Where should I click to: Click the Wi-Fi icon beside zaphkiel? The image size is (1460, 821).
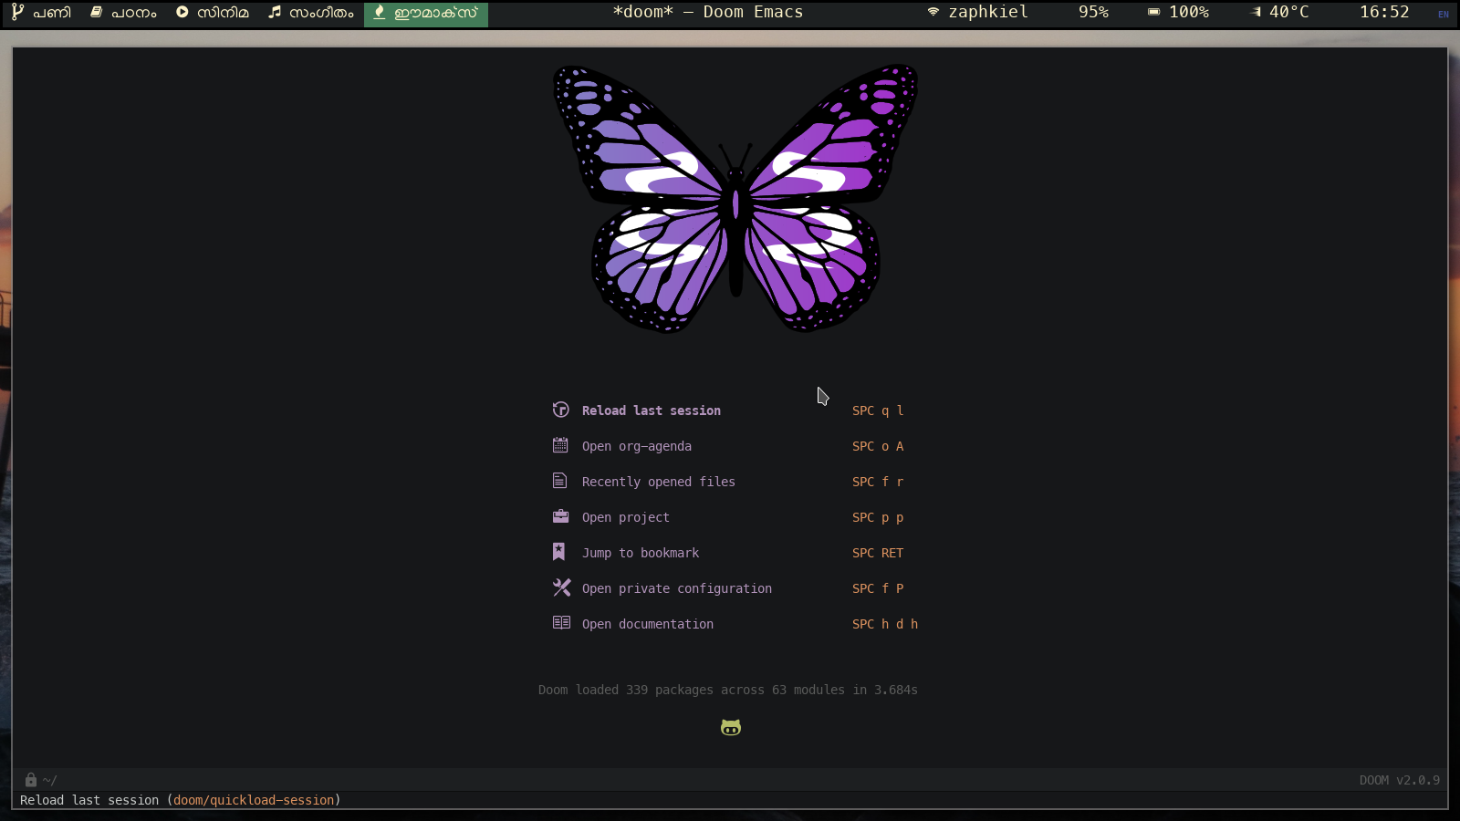pos(933,12)
